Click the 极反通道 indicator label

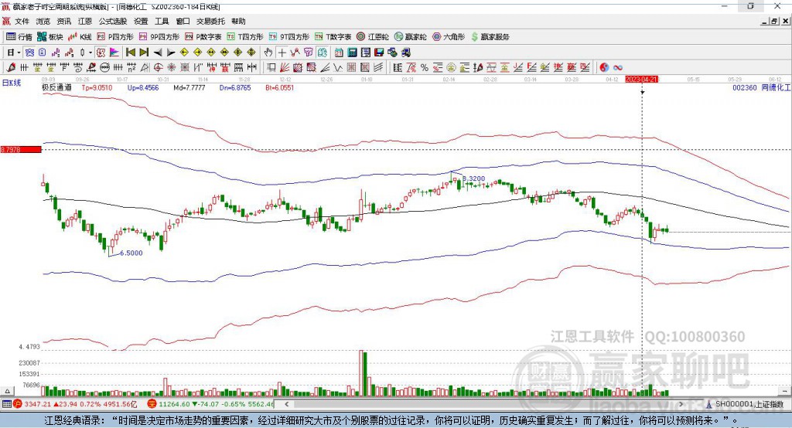pyautogui.click(x=56, y=87)
